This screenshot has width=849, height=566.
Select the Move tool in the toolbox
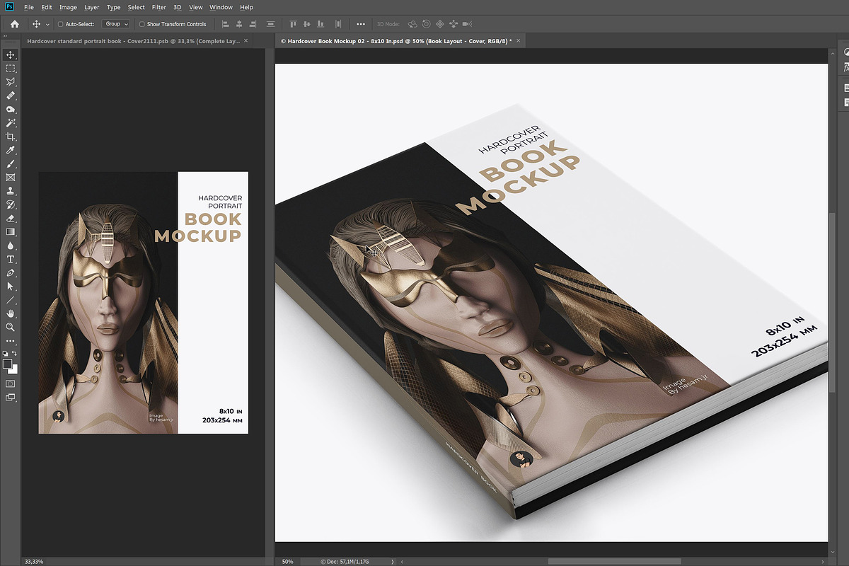[x=11, y=54]
